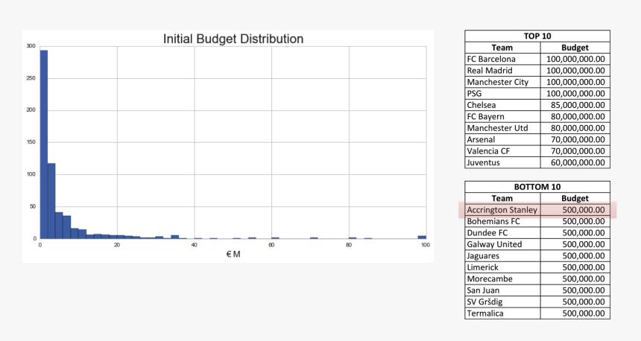Select the Valencia CF team cell
641x341 pixels.
point(502,150)
